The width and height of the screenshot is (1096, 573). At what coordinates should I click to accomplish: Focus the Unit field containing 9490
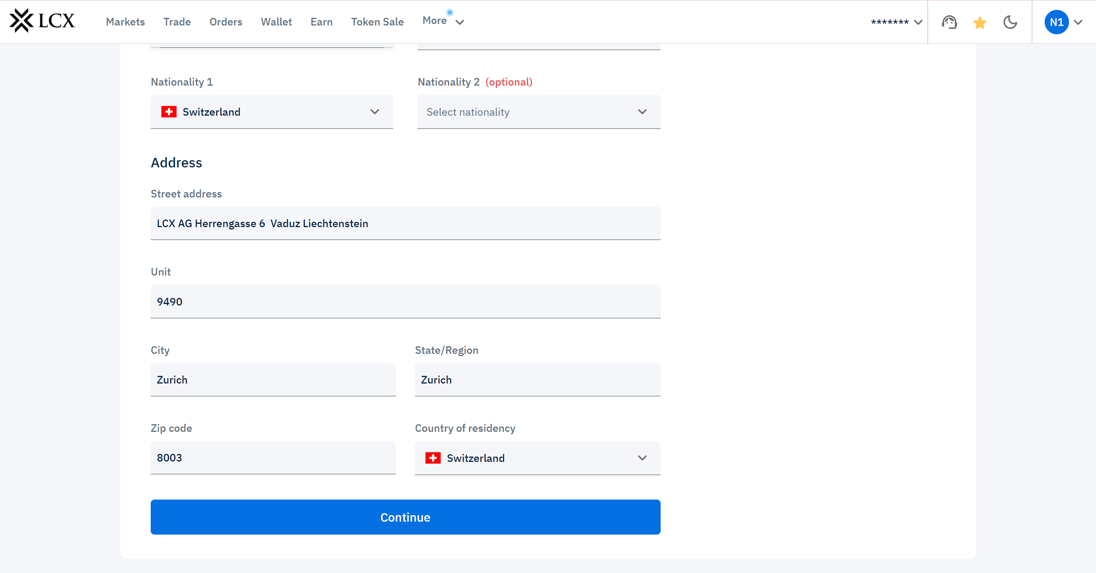pos(405,302)
